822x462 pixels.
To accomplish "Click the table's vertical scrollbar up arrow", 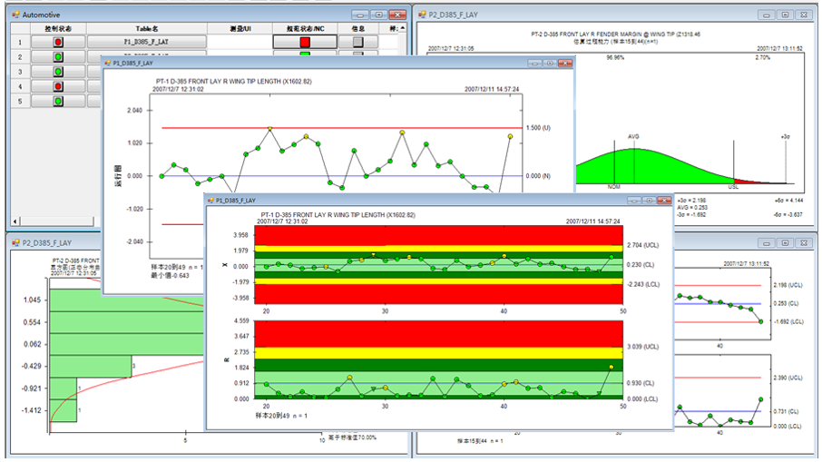I will point(402,28).
